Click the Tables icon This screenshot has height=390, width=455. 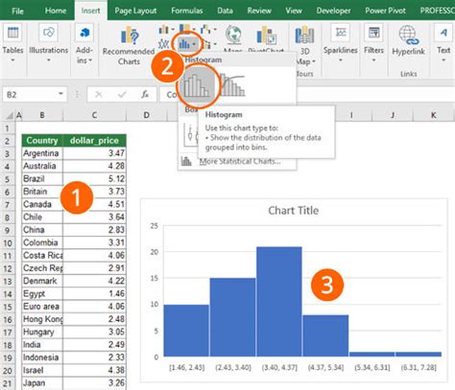[12, 34]
